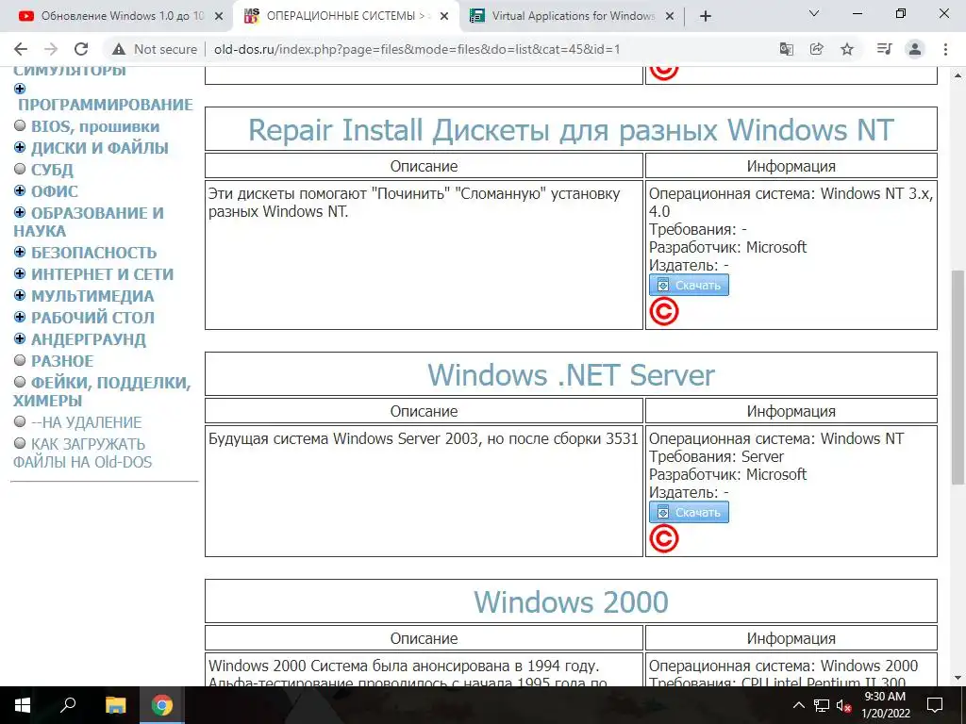This screenshot has width=966, height=724.
Task: Open File Explorer from the taskbar
Action: click(x=115, y=705)
